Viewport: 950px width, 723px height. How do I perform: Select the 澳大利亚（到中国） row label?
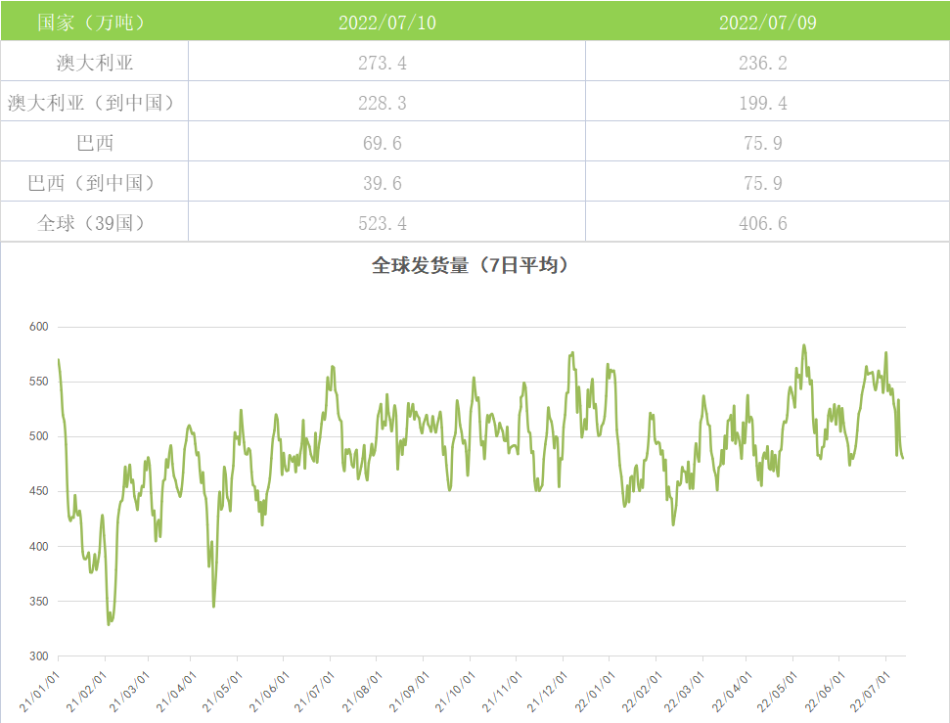94,103
